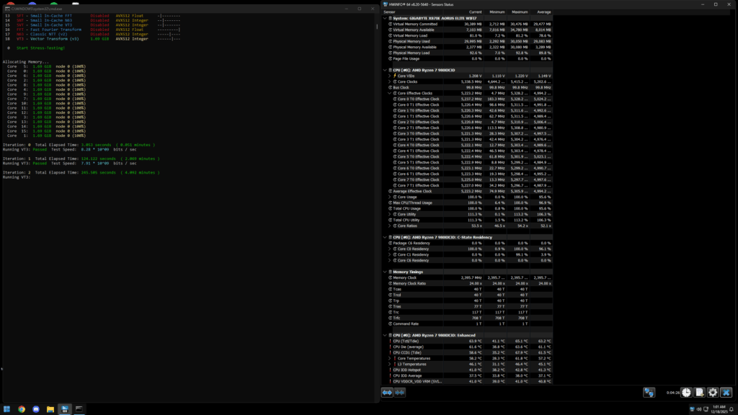738x415 pixels.
Task: Open Google Chrome from the taskbar
Action: click(x=22, y=409)
